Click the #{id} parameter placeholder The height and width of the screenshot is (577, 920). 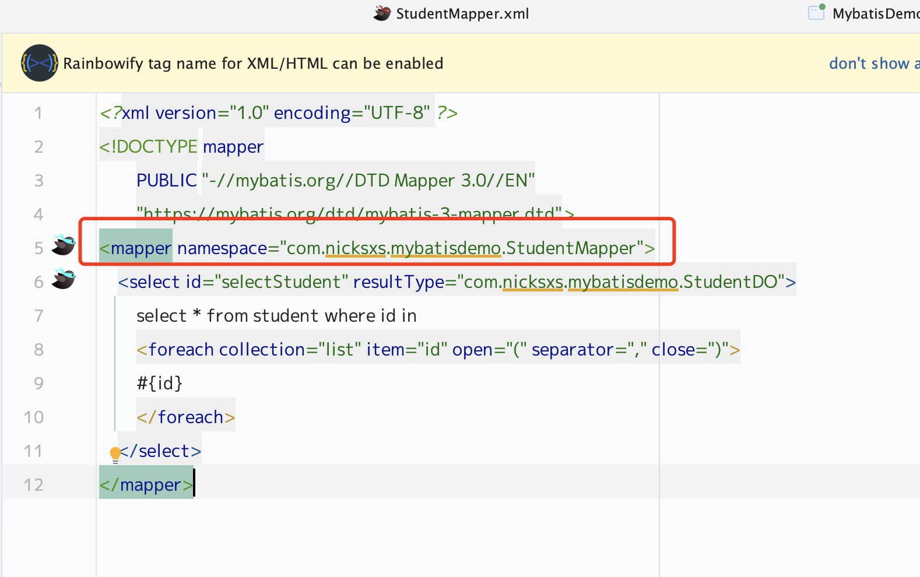(x=159, y=384)
